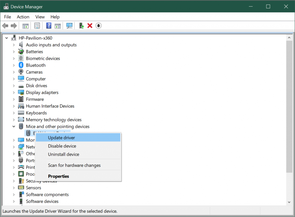Viewport: 295px width, 217px height.
Task: Choose Disable device from context menu
Action: point(78,146)
